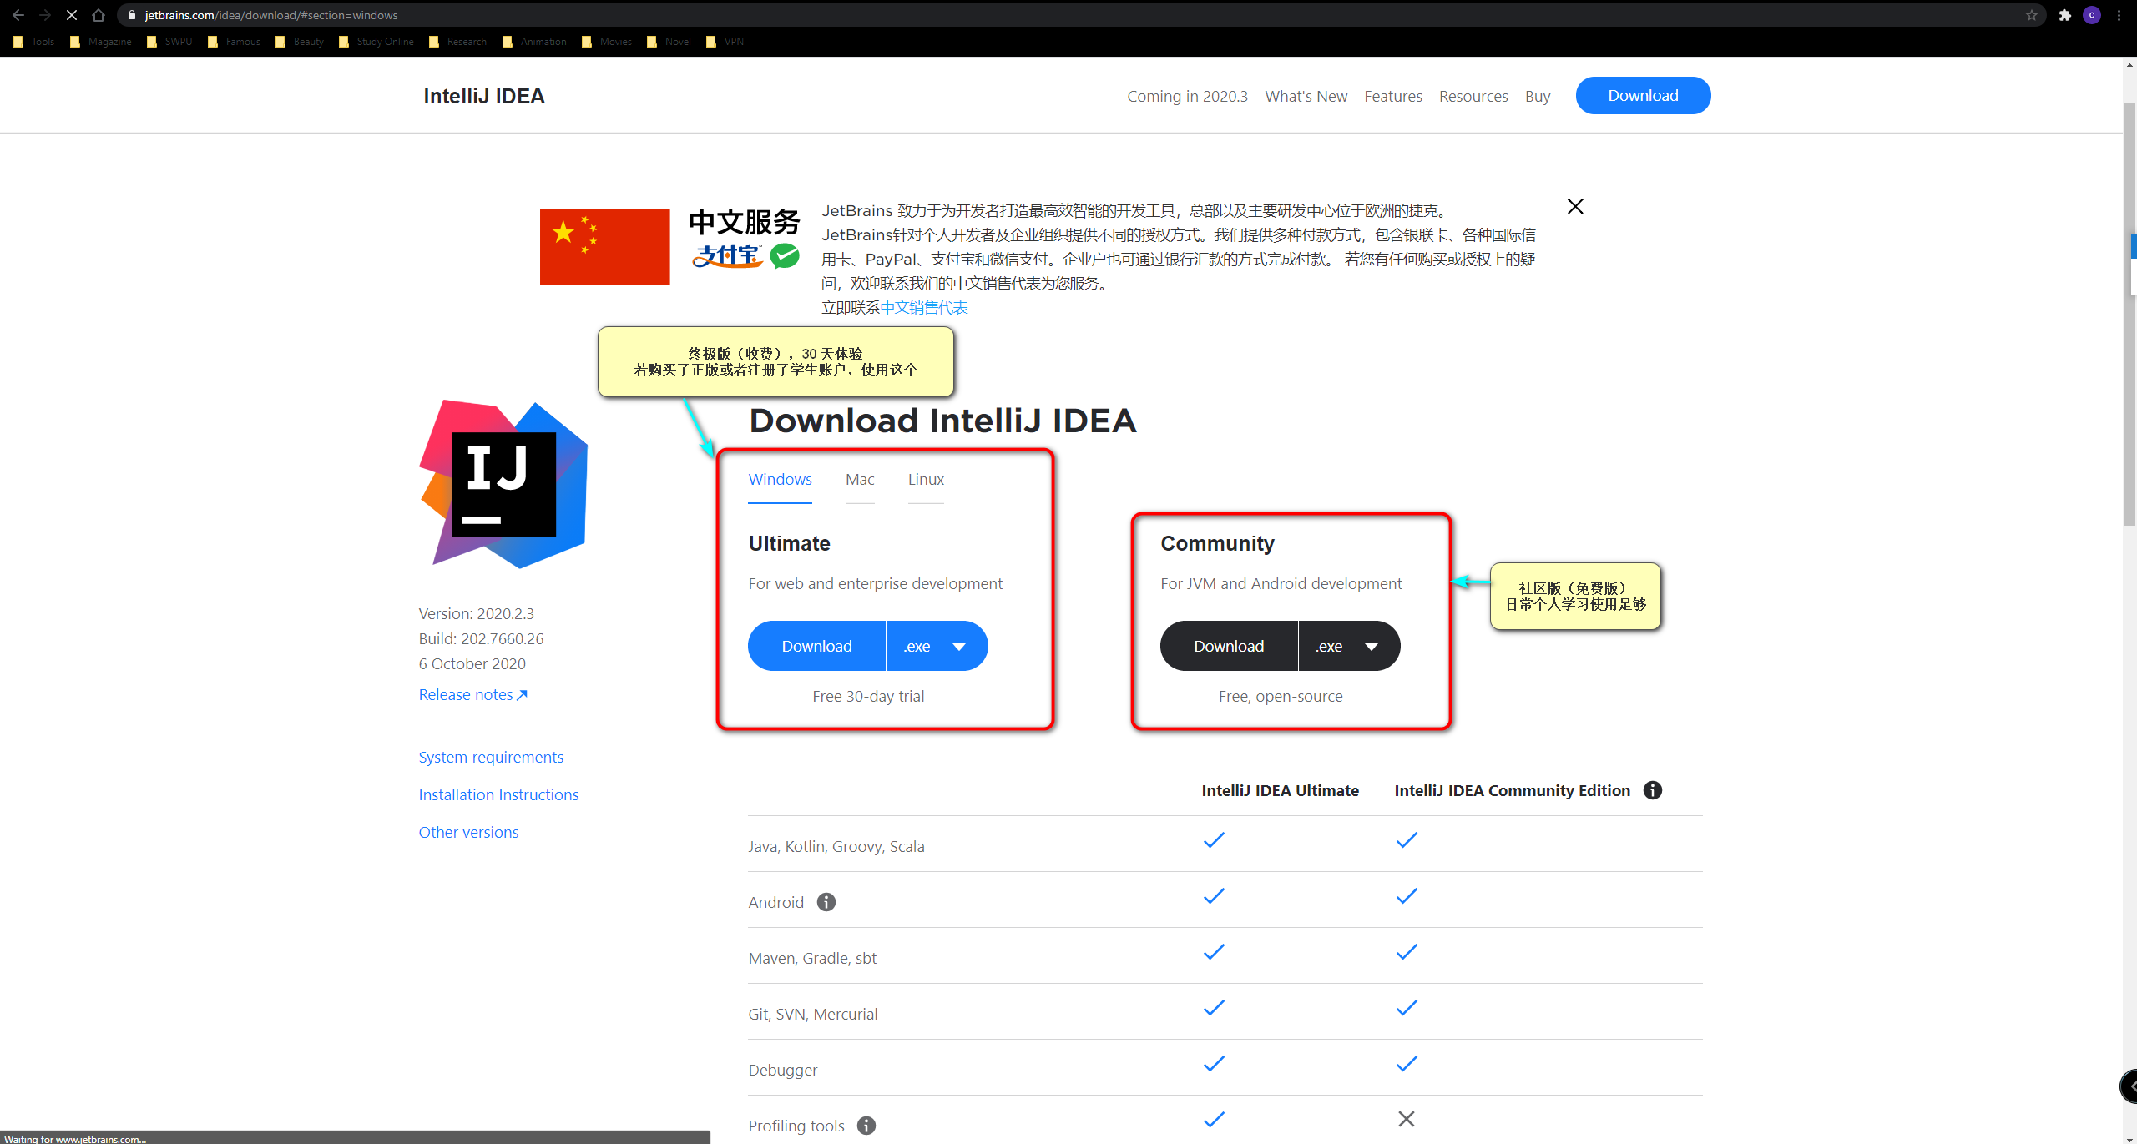Click the Community edition download button
This screenshot has width=2137, height=1144.
pyautogui.click(x=1228, y=646)
